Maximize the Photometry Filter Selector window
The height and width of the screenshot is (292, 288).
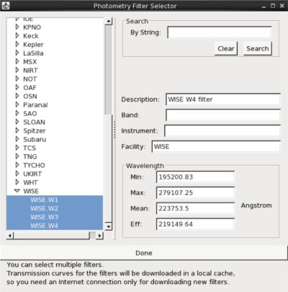(x=273, y=6)
